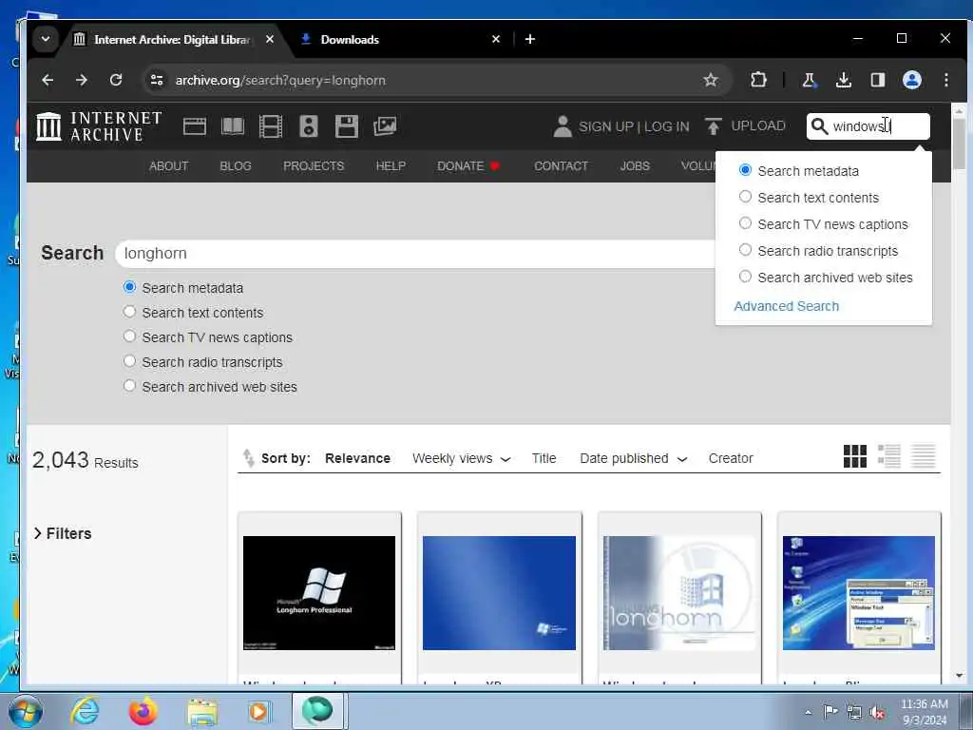Open the ABOUT menu item
The image size is (973, 730).
[x=169, y=165]
